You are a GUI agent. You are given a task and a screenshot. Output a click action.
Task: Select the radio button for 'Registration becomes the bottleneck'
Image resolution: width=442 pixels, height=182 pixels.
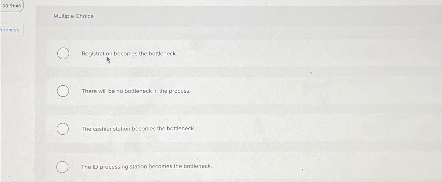click(x=63, y=54)
